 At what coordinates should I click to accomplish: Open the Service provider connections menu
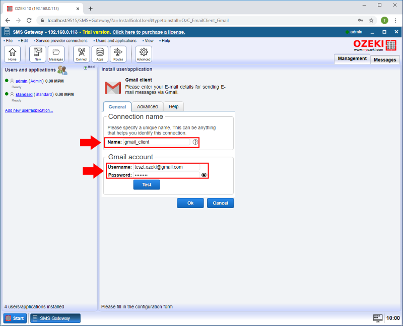coord(60,41)
